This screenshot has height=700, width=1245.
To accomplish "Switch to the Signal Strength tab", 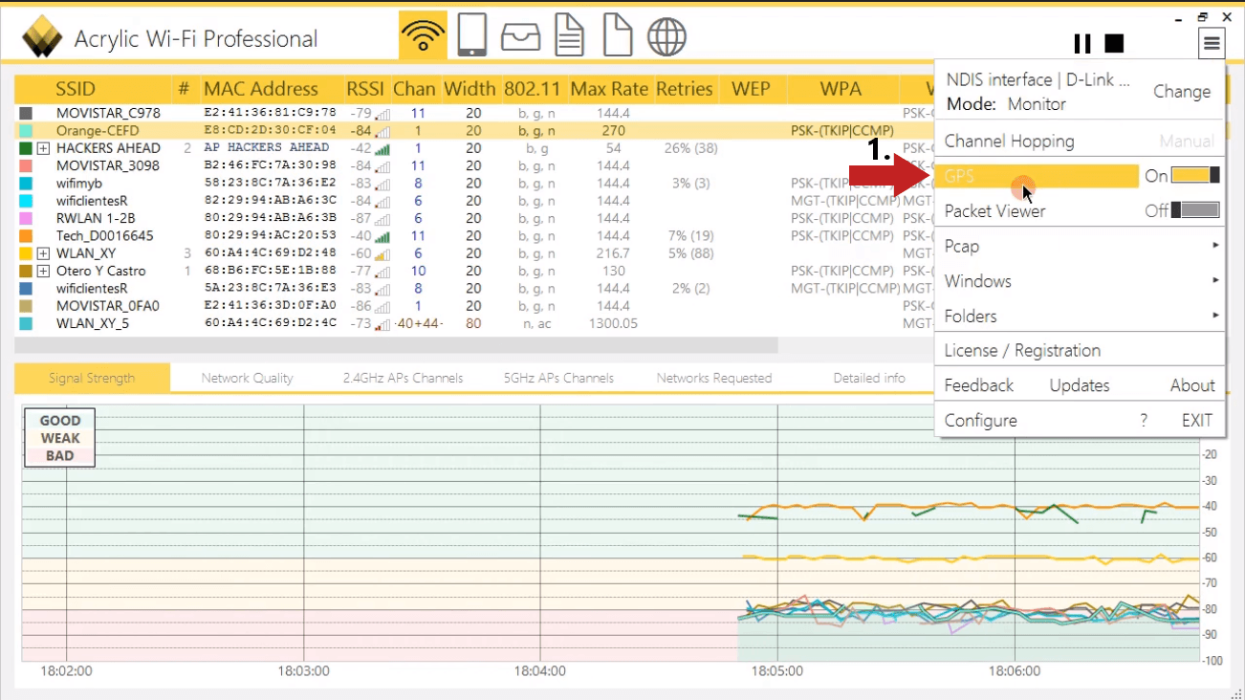I will [92, 378].
